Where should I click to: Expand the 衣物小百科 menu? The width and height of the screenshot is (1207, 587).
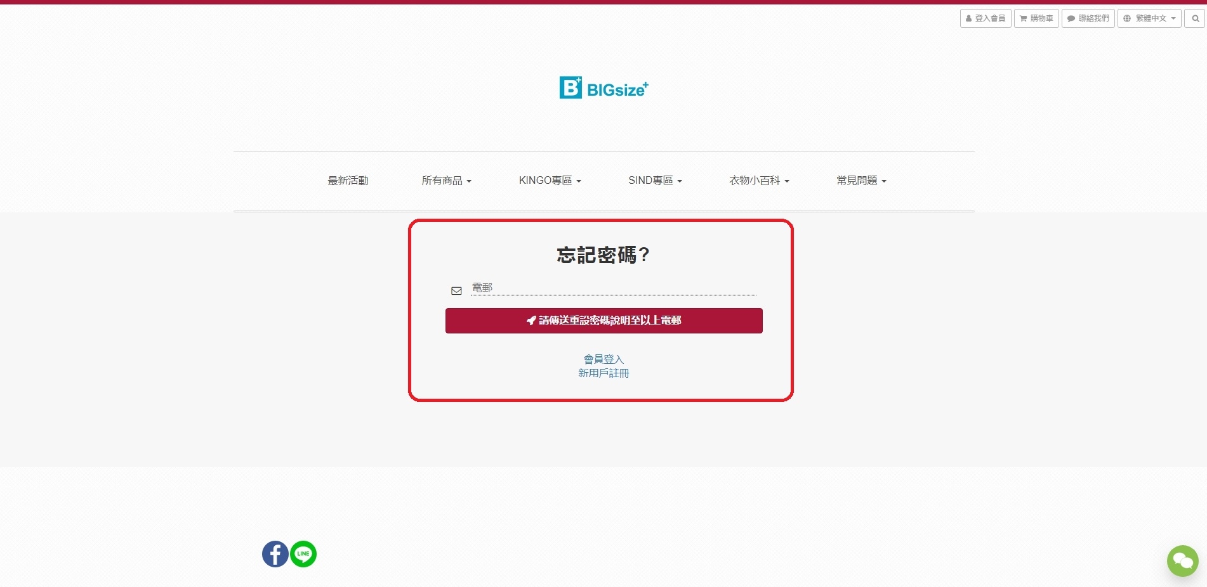click(759, 181)
